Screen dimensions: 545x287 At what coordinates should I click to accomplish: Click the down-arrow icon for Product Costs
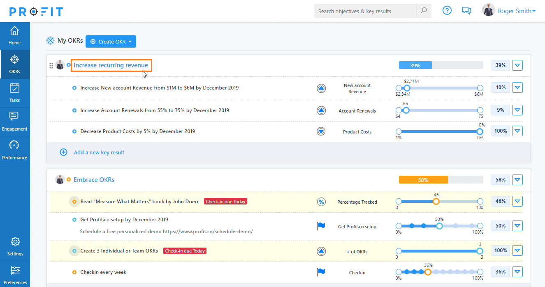pos(321,131)
